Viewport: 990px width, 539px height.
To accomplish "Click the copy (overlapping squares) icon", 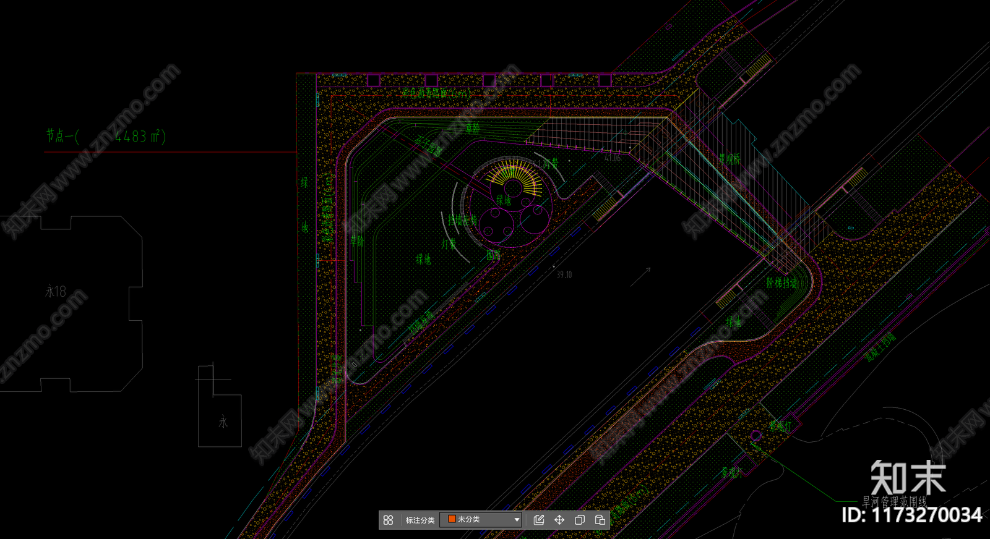I will point(580,520).
